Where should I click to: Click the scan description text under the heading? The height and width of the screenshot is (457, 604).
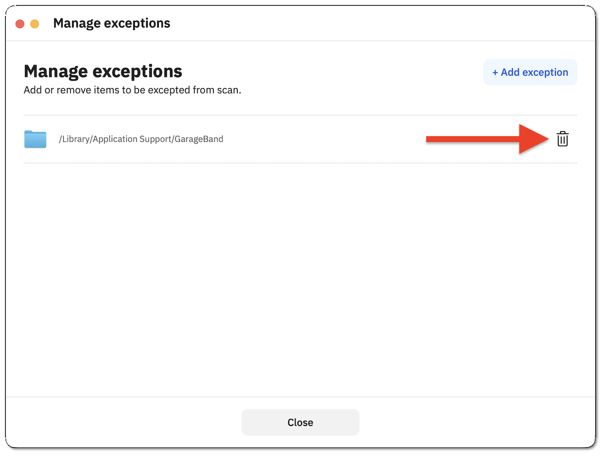pos(132,90)
